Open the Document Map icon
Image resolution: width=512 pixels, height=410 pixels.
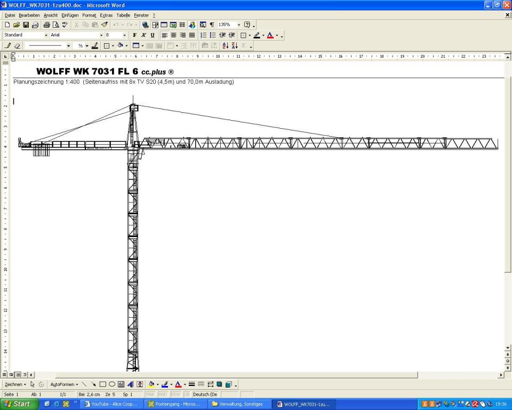[203, 25]
